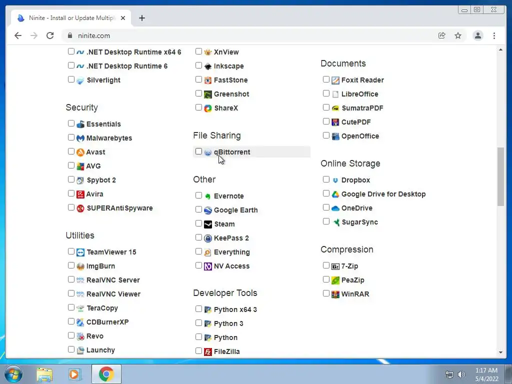Click the KeePass 2 lock icon
This screenshot has width=512, height=384.
[208, 238]
